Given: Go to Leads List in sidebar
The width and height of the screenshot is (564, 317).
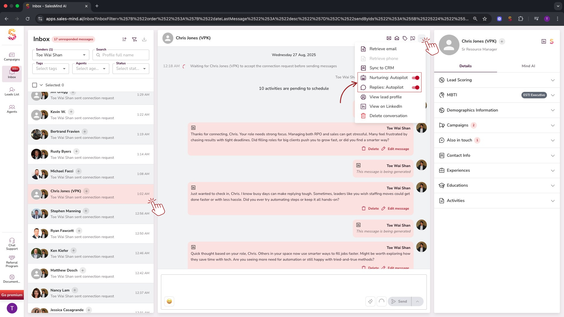Looking at the screenshot, I should point(12,92).
